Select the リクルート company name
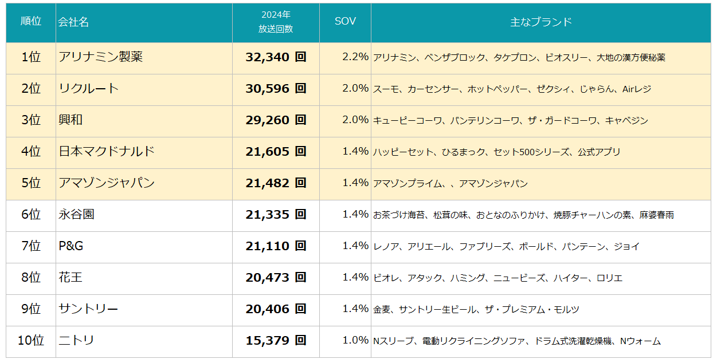The image size is (717, 363). coord(89,88)
